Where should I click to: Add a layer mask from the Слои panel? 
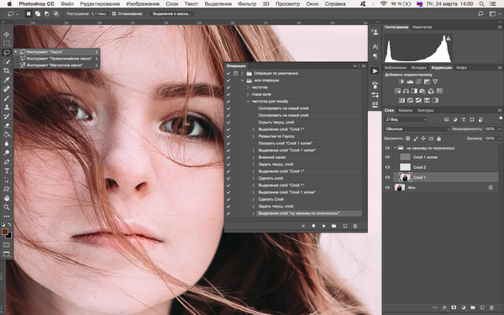pyautogui.click(x=454, y=307)
